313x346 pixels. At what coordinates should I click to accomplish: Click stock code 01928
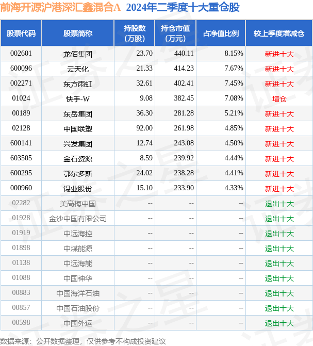21,218
